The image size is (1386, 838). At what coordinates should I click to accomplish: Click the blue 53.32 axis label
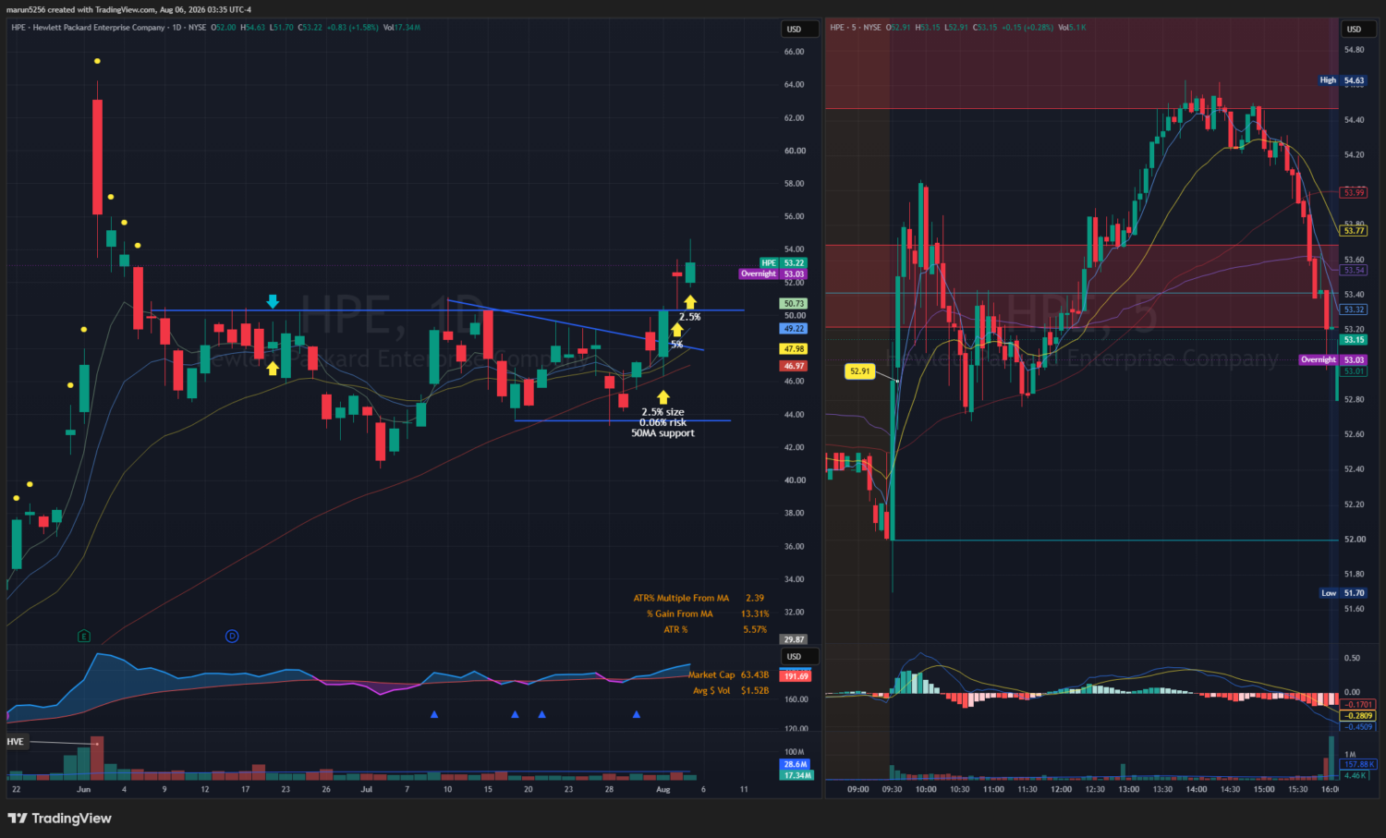tap(1354, 310)
